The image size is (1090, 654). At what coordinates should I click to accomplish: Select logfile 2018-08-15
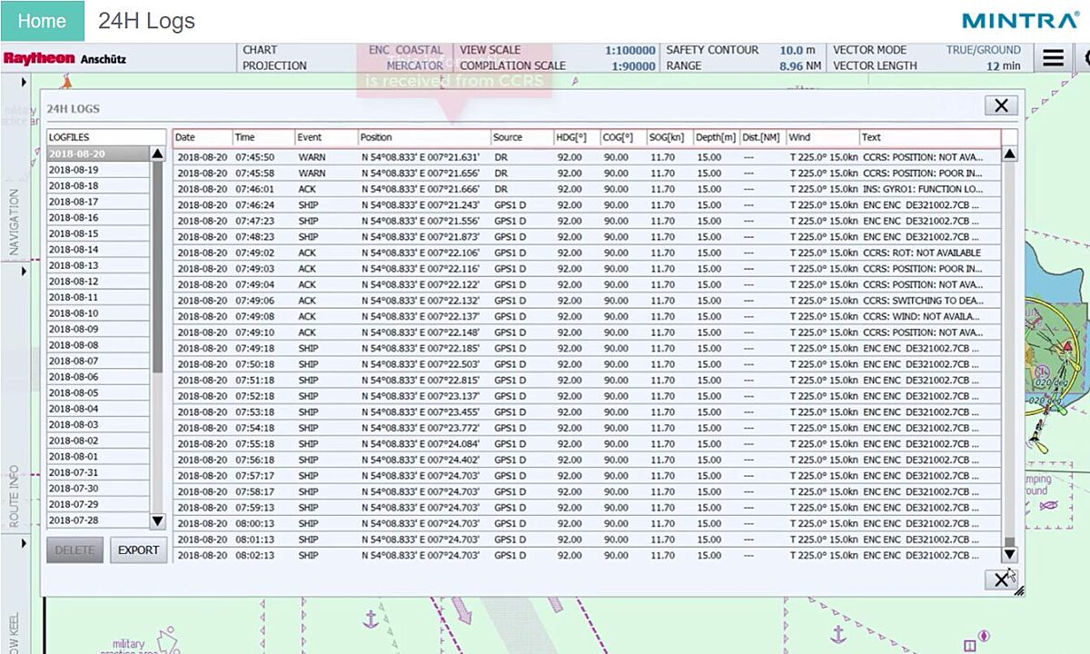tap(98, 233)
